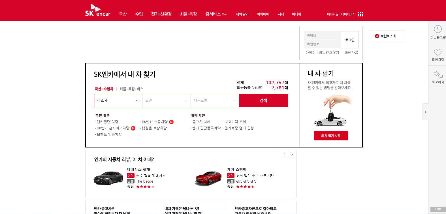Click the 102,757대 total count

coord(277,82)
